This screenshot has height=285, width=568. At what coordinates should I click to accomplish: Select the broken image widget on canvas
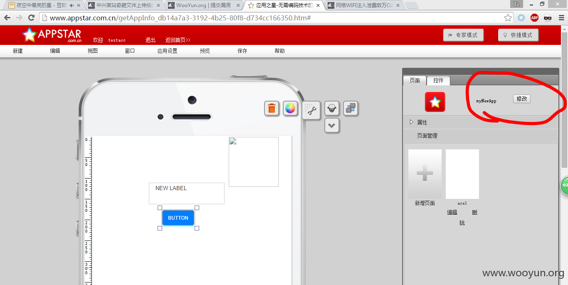(x=253, y=161)
